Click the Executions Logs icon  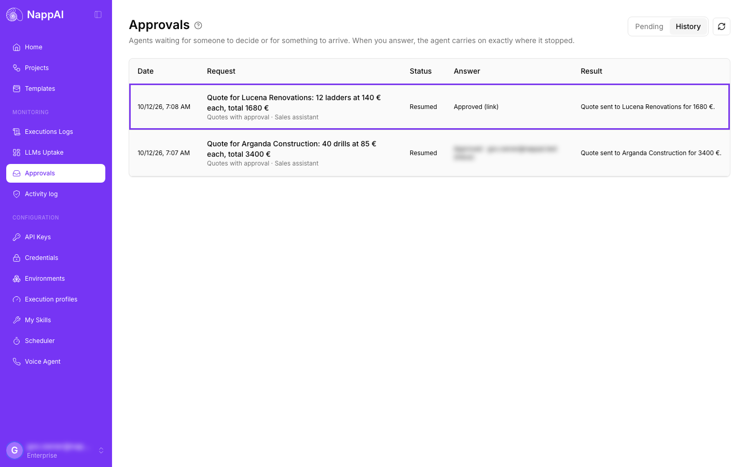(x=17, y=132)
